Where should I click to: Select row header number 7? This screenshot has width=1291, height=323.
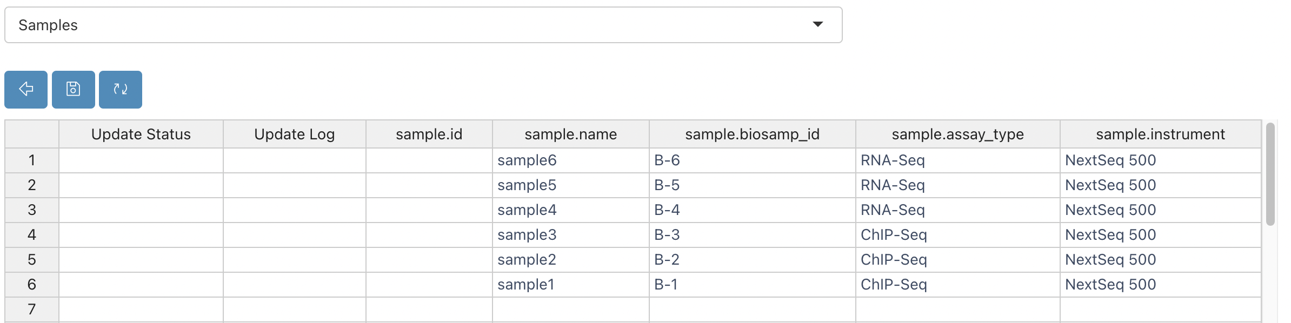[32, 309]
